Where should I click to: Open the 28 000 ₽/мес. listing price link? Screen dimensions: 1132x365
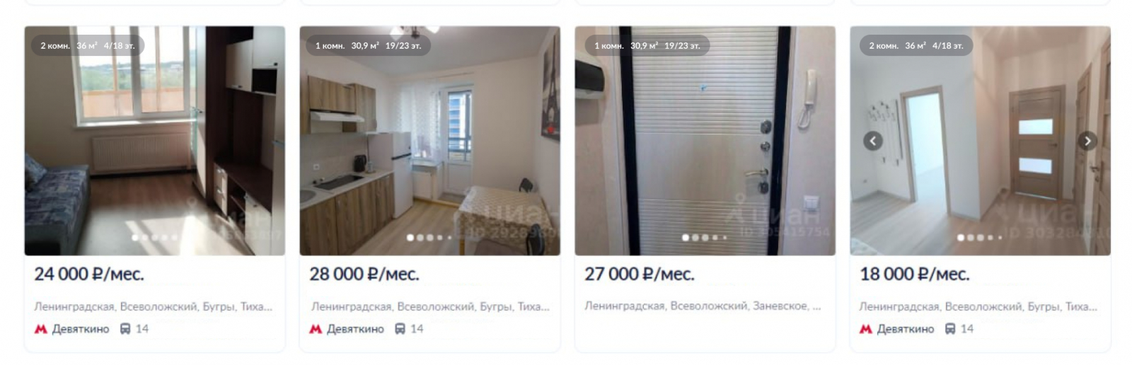pyautogui.click(x=364, y=274)
